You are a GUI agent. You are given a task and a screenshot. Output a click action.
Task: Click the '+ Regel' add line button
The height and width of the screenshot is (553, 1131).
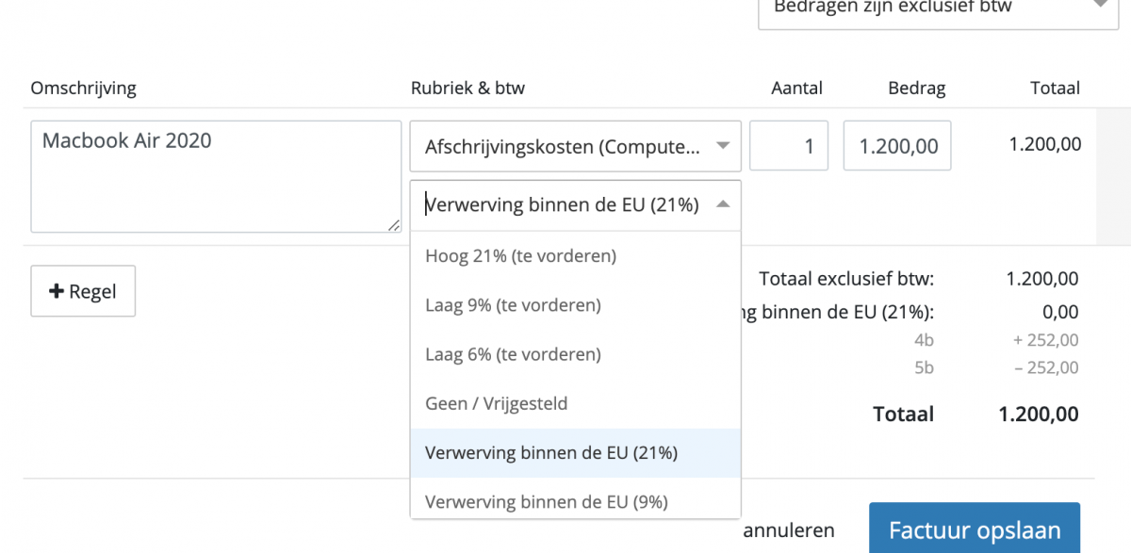(x=83, y=291)
